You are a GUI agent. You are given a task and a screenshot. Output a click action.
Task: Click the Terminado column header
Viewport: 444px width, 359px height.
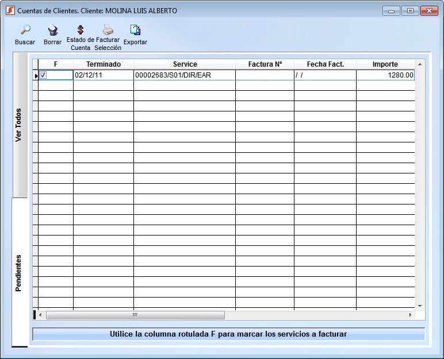pos(104,64)
